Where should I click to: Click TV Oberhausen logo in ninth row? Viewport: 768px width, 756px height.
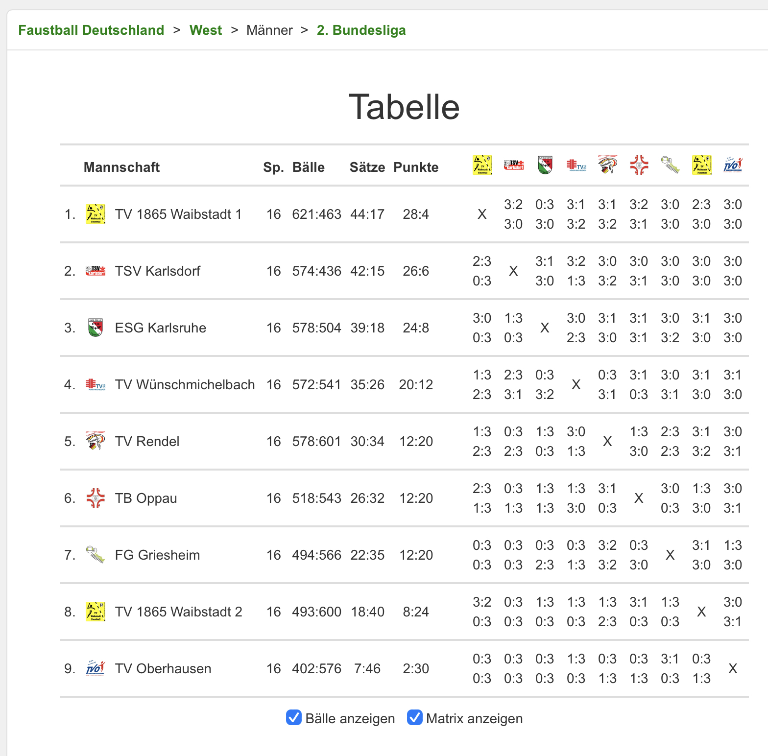coord(96,668)
